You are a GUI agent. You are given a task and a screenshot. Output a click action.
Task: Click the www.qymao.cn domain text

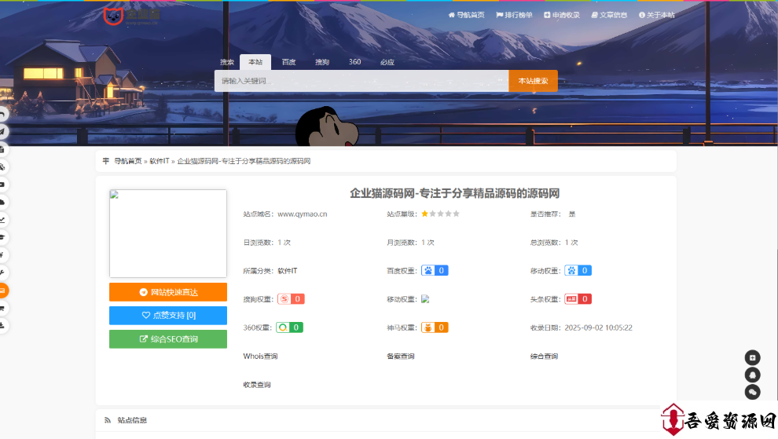(x=303, y=214)
